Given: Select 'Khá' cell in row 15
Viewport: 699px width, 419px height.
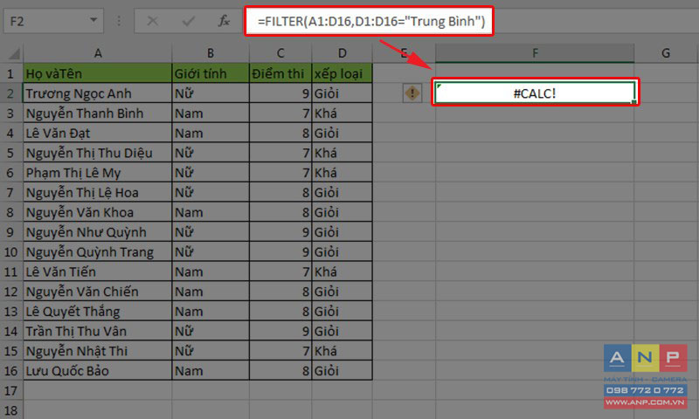Looking at the screenshot, I should [342, 351].
